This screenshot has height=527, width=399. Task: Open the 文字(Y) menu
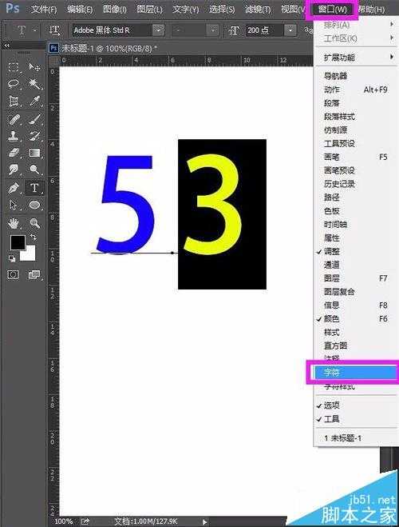click(186, 9)
